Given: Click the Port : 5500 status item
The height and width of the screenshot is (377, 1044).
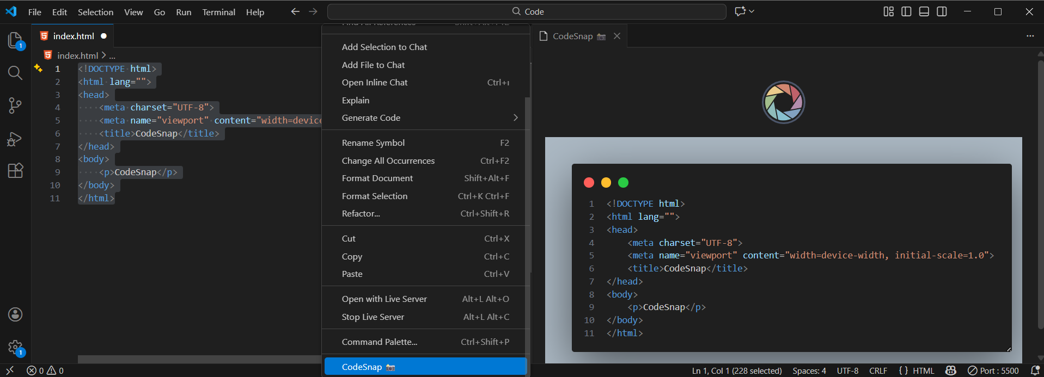Looking at the screenshot, I should [993, 370].
